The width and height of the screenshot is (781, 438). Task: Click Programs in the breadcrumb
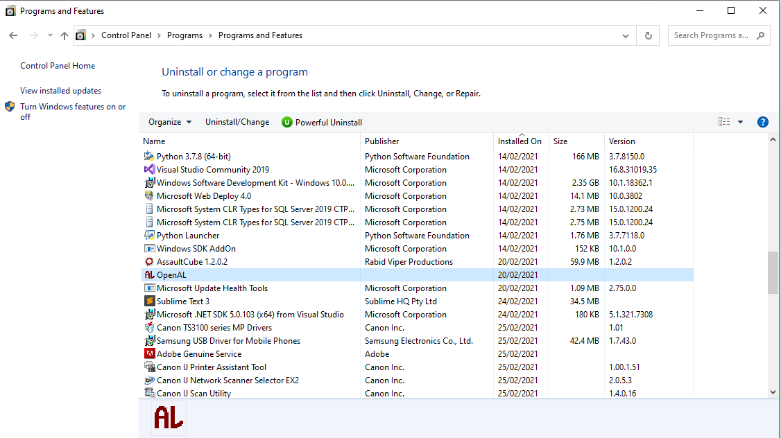184,35
